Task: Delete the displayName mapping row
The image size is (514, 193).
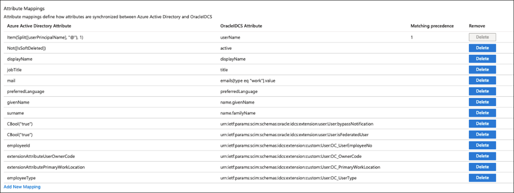Action: click(482, 59)
